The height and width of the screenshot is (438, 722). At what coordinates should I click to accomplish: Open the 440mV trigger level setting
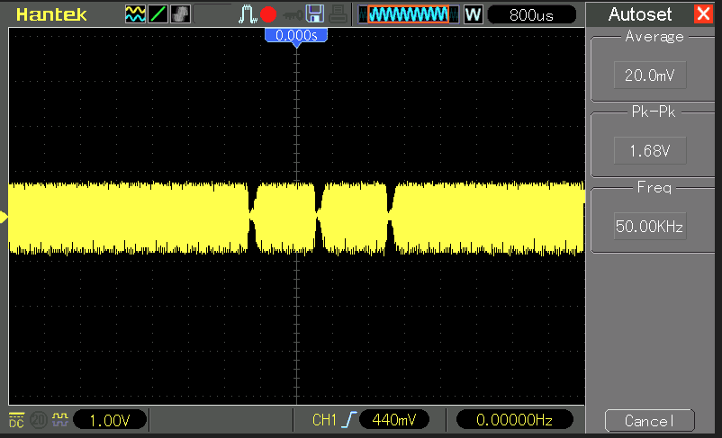(394, 420)
